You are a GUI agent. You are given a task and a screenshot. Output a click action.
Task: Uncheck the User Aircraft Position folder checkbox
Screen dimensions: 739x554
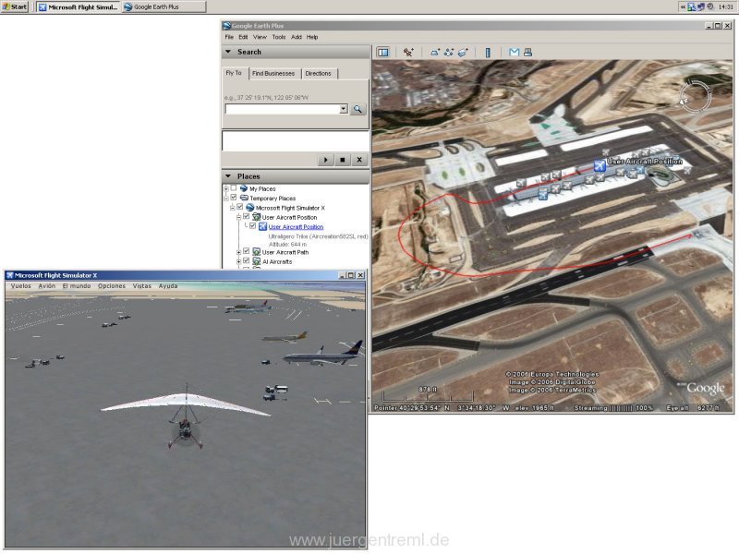(x=246, y=216)
